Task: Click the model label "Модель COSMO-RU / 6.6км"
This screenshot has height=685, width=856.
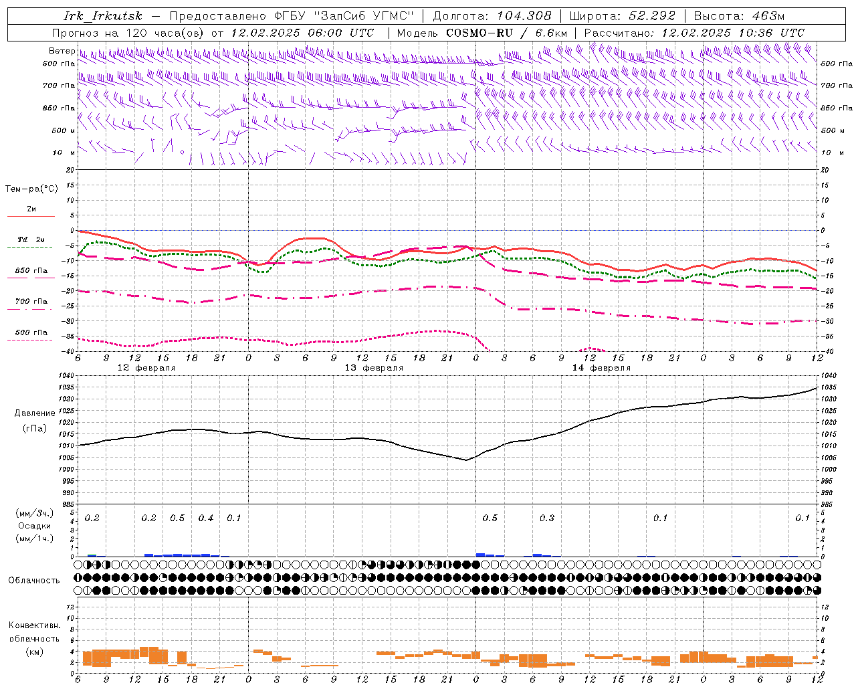Action: 481,33
